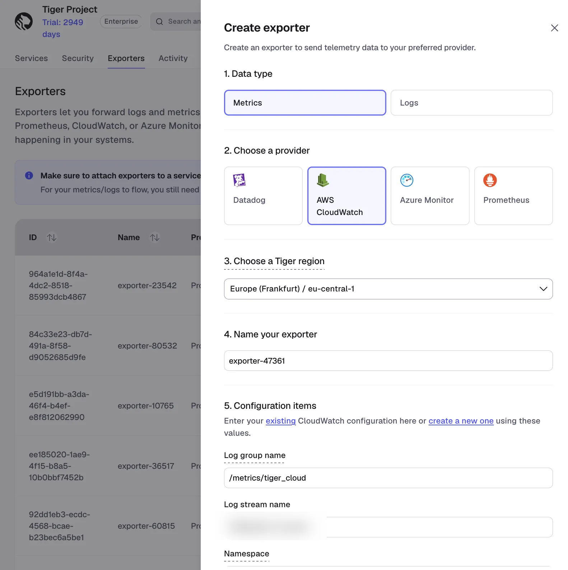Click the info icon in the attach-exporters notice
Screen dimensions: 568x570
point(29,176)
